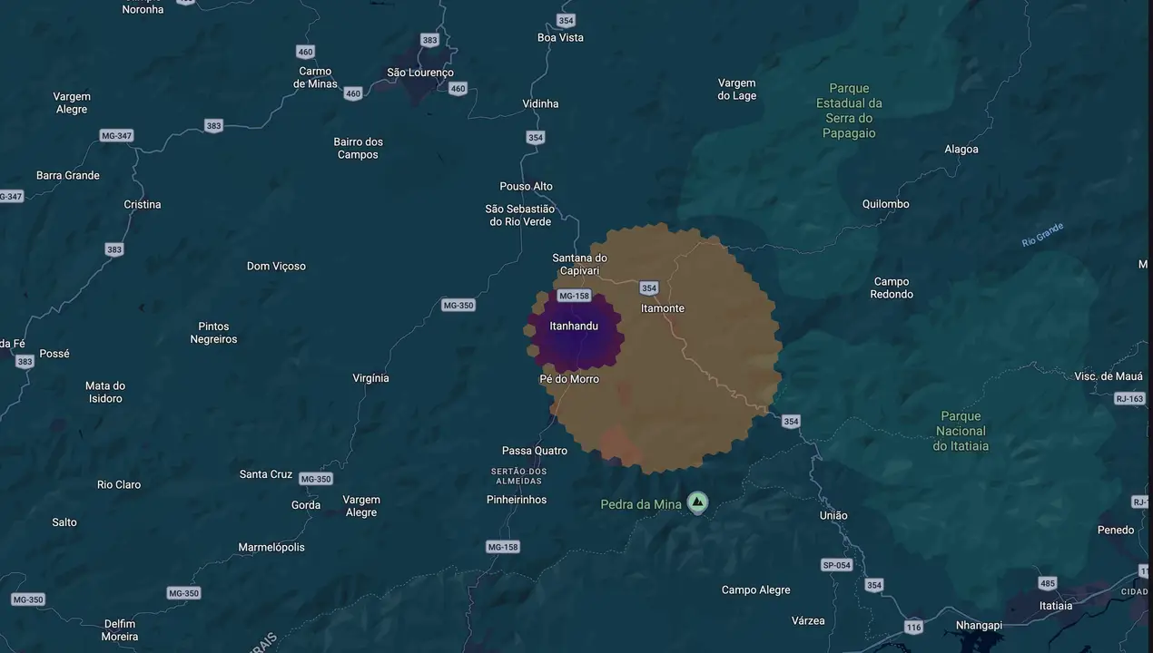Click the 383 shield above São Lourenço
1153x653 pixels.
(x=429, y=40)
